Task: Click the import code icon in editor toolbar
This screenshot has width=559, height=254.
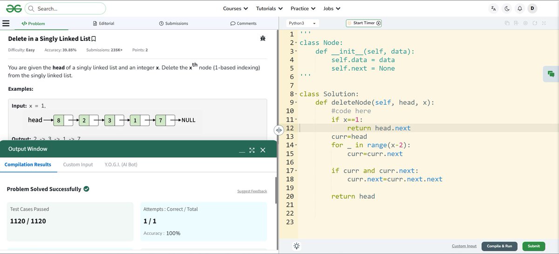Action: 516,23
